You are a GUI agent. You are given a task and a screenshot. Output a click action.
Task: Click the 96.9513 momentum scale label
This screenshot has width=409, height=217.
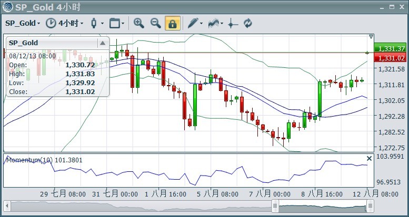click(x=389, y=182)
